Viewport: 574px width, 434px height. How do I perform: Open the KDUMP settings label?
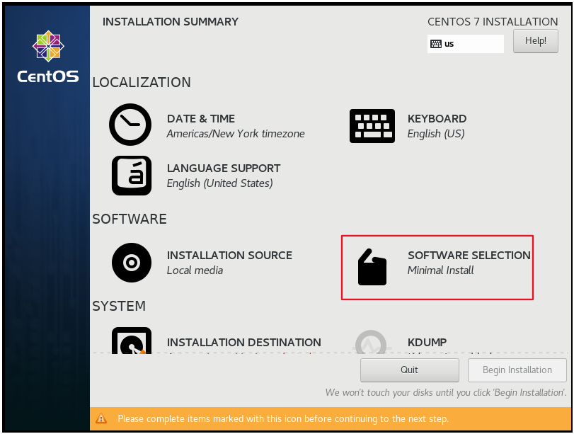click(427, 342)
